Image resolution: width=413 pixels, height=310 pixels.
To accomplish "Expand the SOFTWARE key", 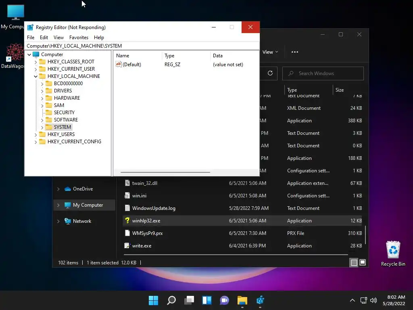I will 42,120.
